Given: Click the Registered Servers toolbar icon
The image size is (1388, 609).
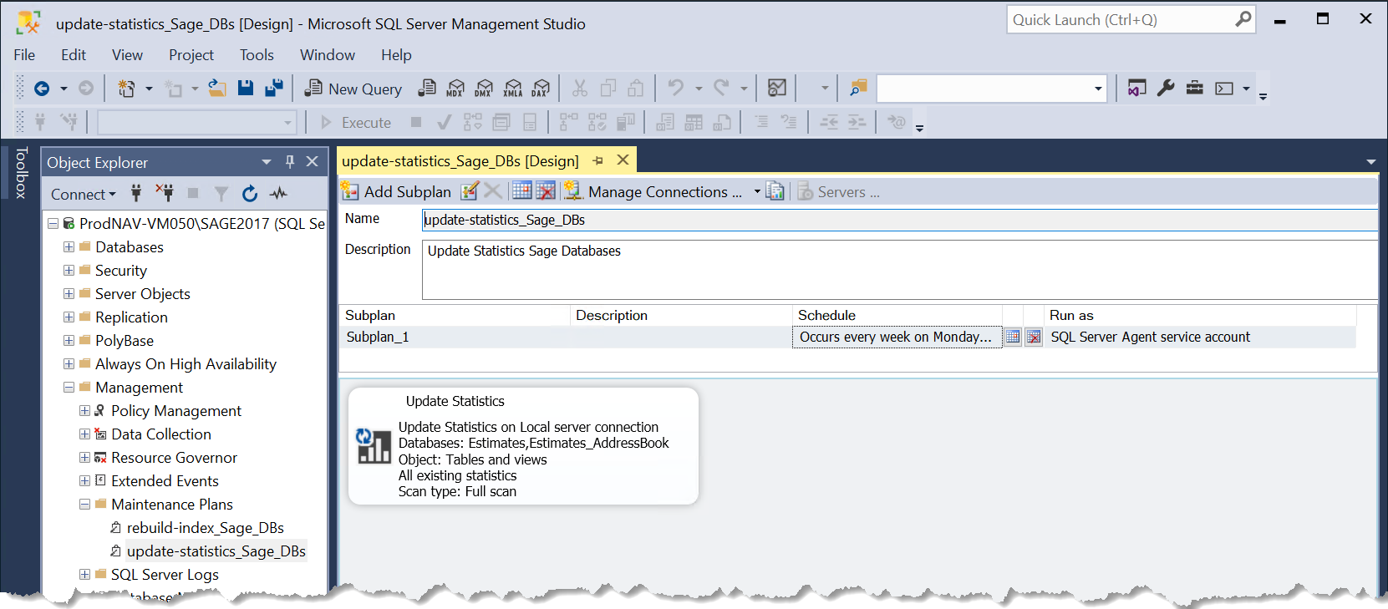Looking at the screenshot, I should [x=1136, y=88].
